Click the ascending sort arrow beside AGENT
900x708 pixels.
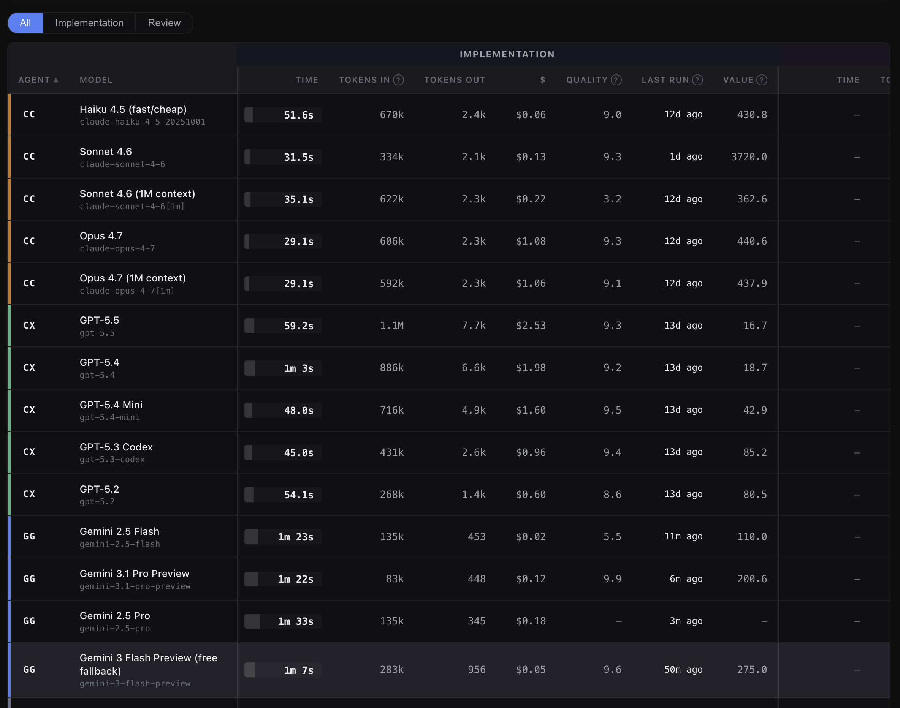point(56,80)
